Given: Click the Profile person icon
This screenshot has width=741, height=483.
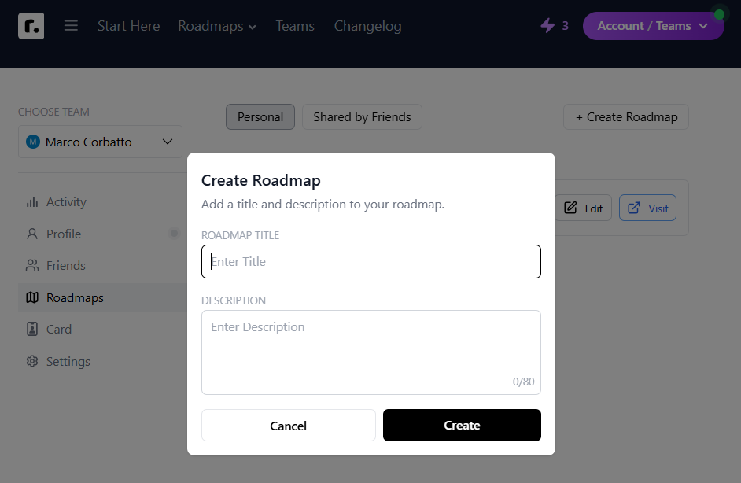Looking at the screenshot, I should [32, 234].
